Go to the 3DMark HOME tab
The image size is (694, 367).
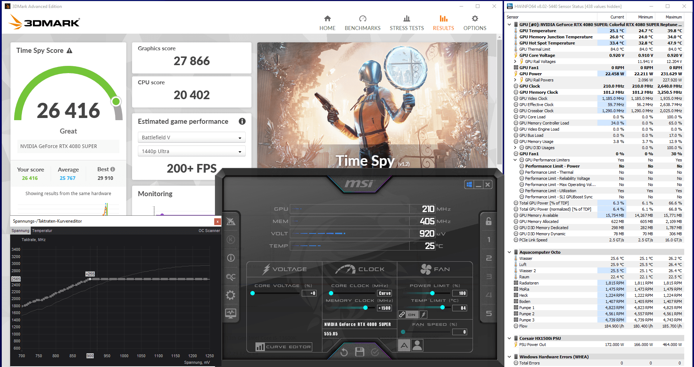click(327, 23)
